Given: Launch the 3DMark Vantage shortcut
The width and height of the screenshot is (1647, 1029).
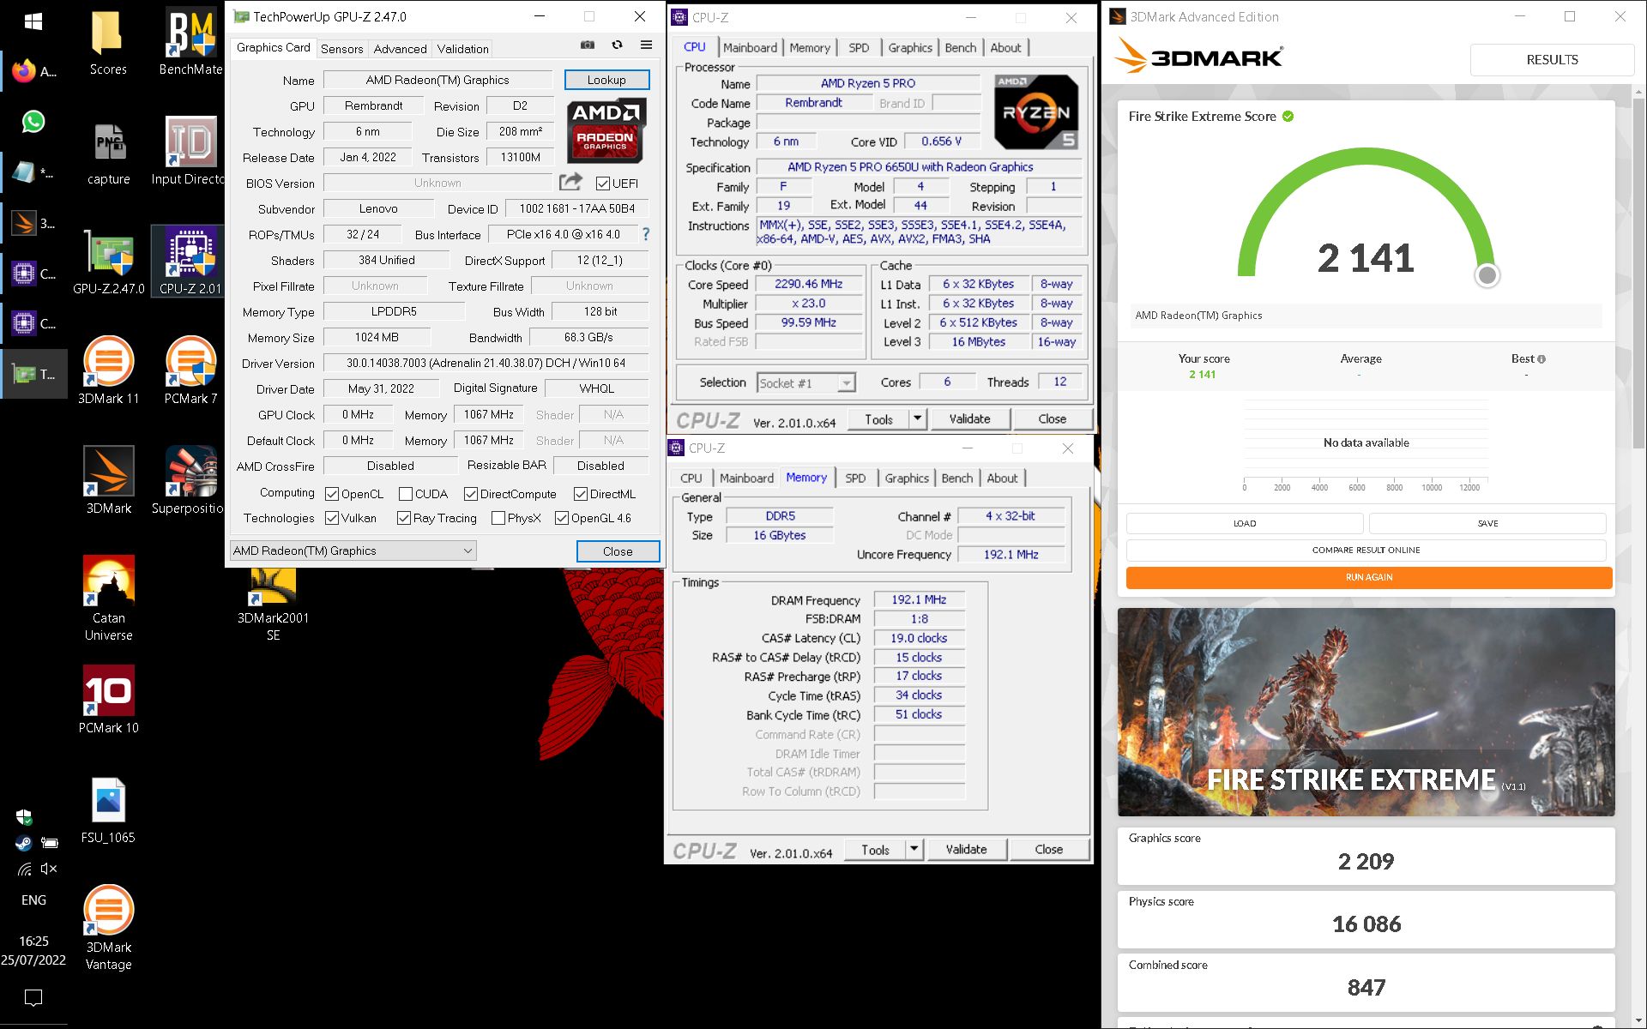Looking at the screenshot, I should coord(109,928).
